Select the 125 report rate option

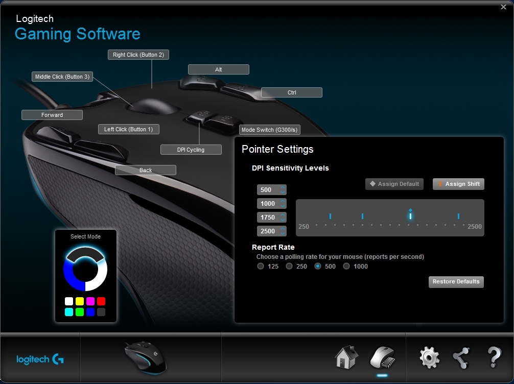[261, 266]
